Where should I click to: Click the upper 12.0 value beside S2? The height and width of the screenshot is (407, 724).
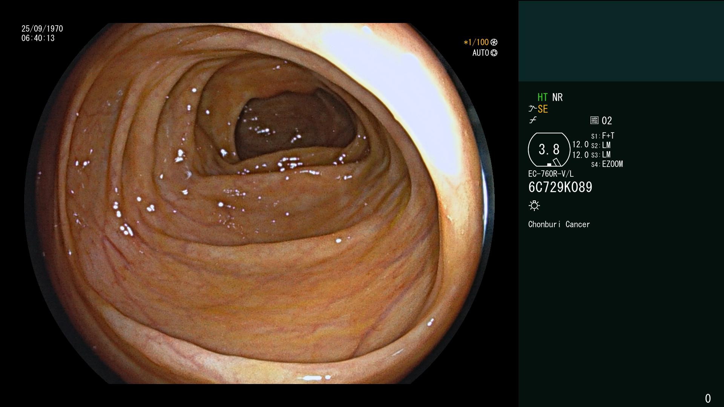580,145
